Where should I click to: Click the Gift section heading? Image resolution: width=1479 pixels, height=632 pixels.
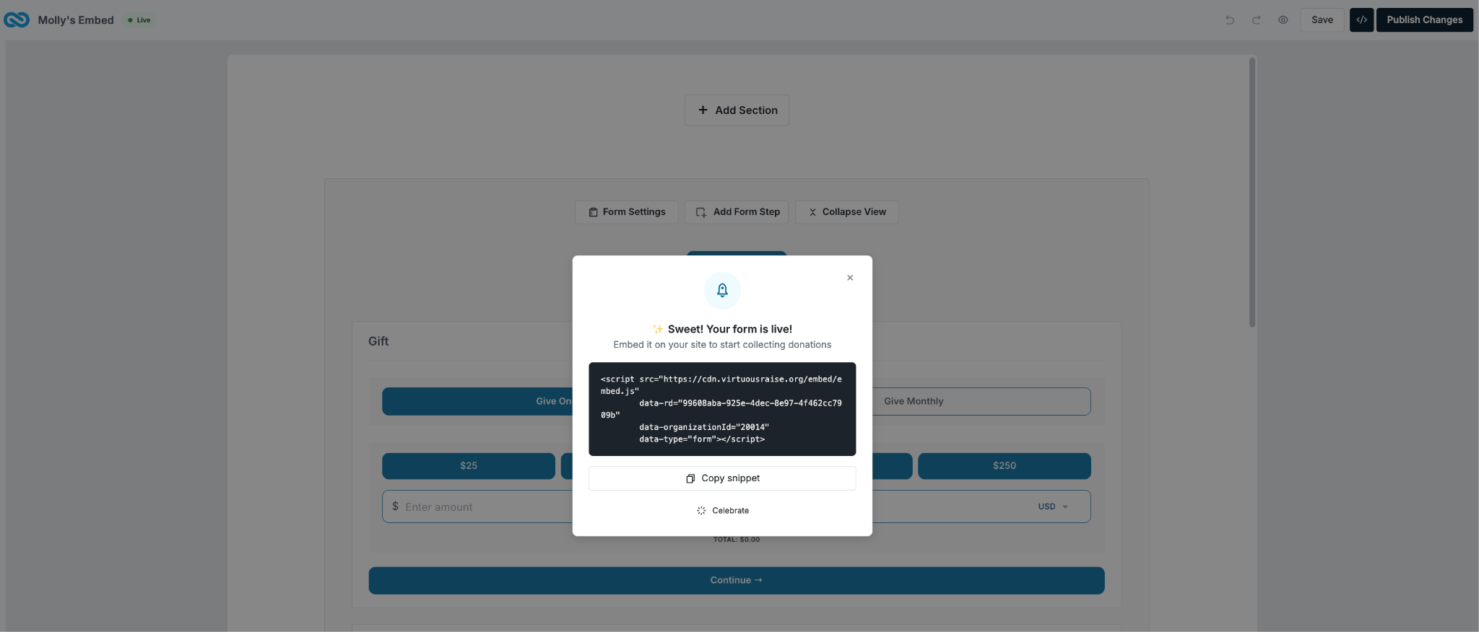[378, 341]
